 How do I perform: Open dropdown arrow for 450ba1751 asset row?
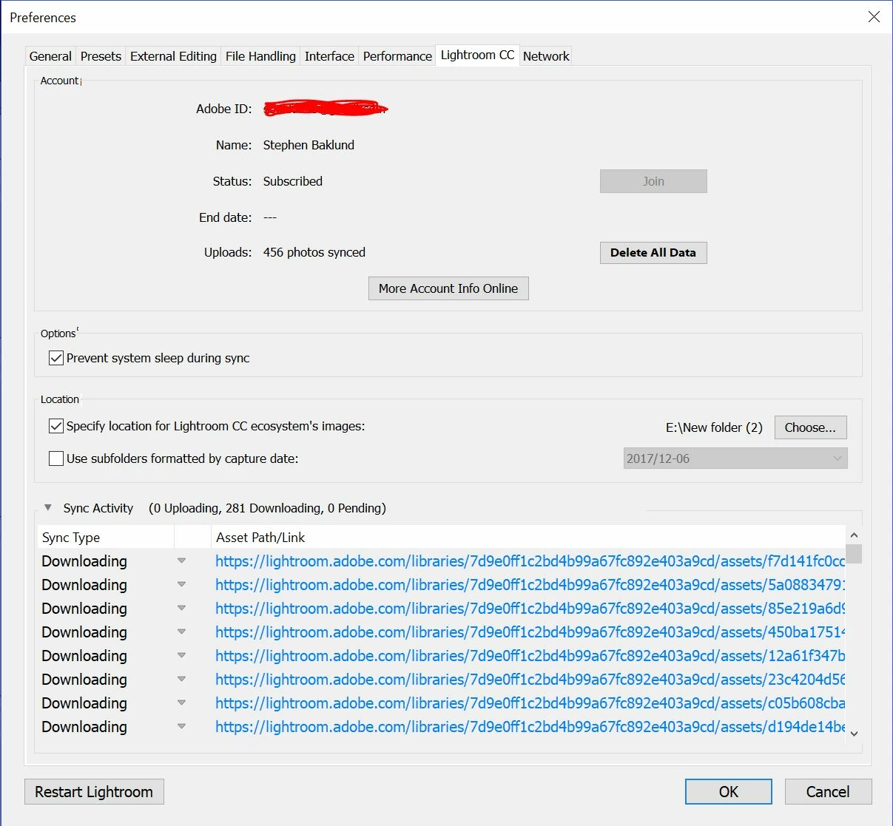[181, 632]
